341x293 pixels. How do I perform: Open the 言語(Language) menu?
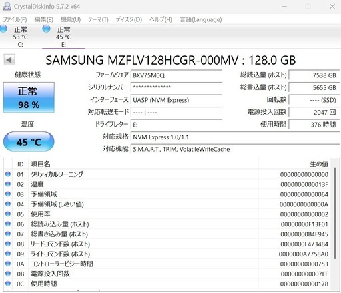[201, 19]
